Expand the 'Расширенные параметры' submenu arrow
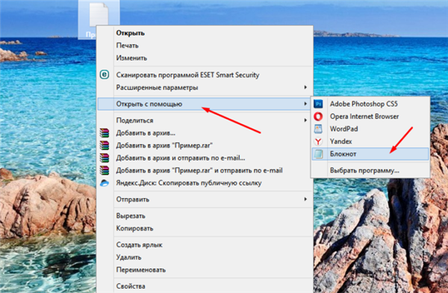 305,87
